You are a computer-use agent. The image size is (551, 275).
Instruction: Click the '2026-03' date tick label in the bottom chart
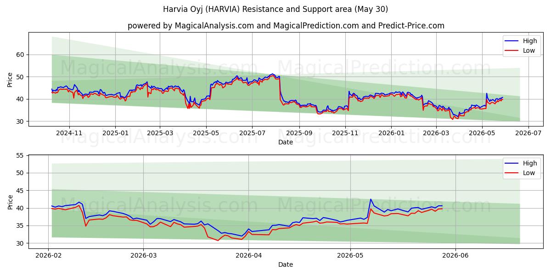pos(143,255)
